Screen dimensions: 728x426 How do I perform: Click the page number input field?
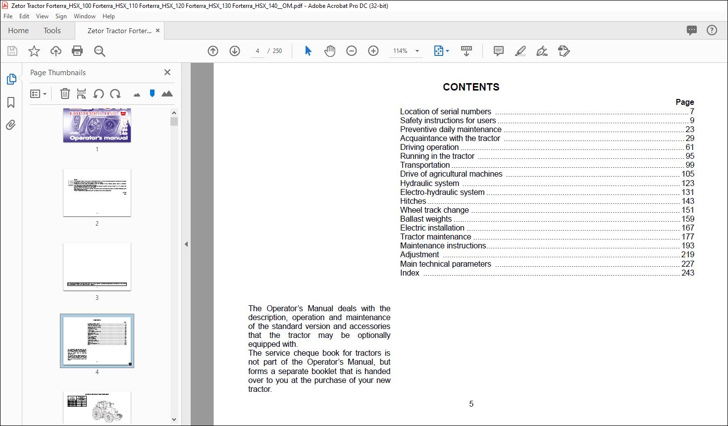pyautogui.click(x=258, y=51)
